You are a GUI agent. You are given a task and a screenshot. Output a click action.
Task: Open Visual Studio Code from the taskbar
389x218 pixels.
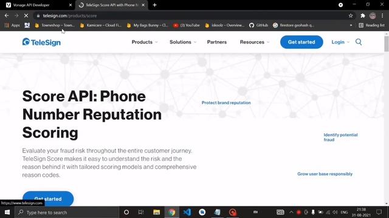(x=187, y=213)
